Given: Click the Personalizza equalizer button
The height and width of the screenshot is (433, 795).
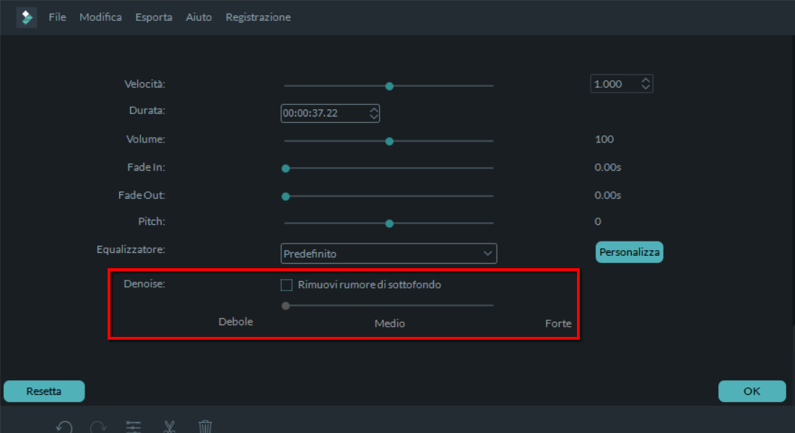Looking at the screenshot, I should click(x=629, y=252).
